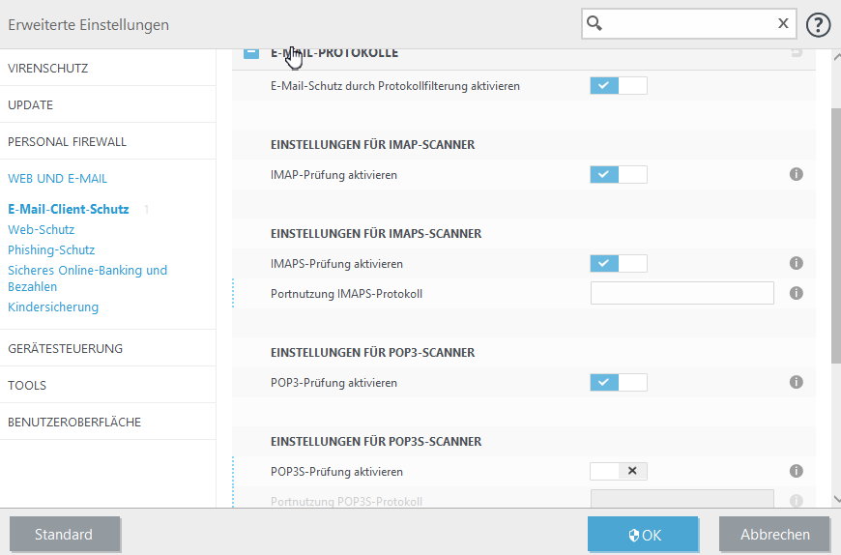Collapse the E-Mail-Protokolle section
This screenshot has height=555, width=841.
(251, 53)
